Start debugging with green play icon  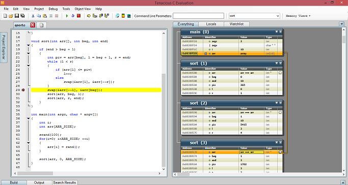click(67, 16)
